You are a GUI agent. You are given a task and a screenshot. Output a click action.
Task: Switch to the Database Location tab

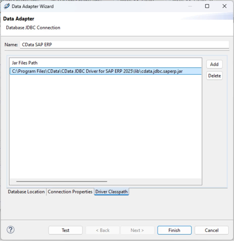(x=26, y=192)
